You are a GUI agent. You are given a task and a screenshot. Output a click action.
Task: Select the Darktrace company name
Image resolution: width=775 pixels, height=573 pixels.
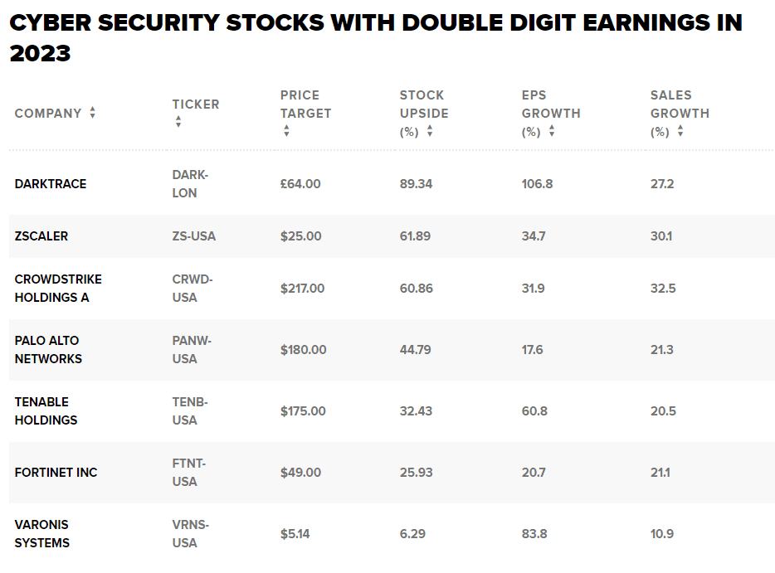click(x=51, y=184)
